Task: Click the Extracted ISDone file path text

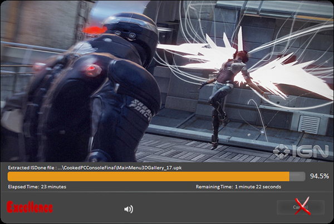Action: point(95,168)
